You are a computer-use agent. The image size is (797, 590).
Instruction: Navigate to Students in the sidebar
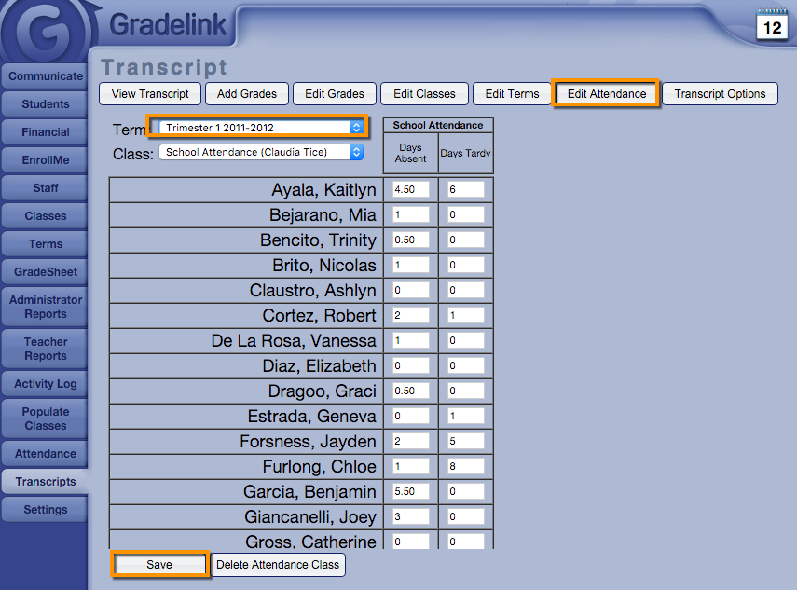click(46, 104)
